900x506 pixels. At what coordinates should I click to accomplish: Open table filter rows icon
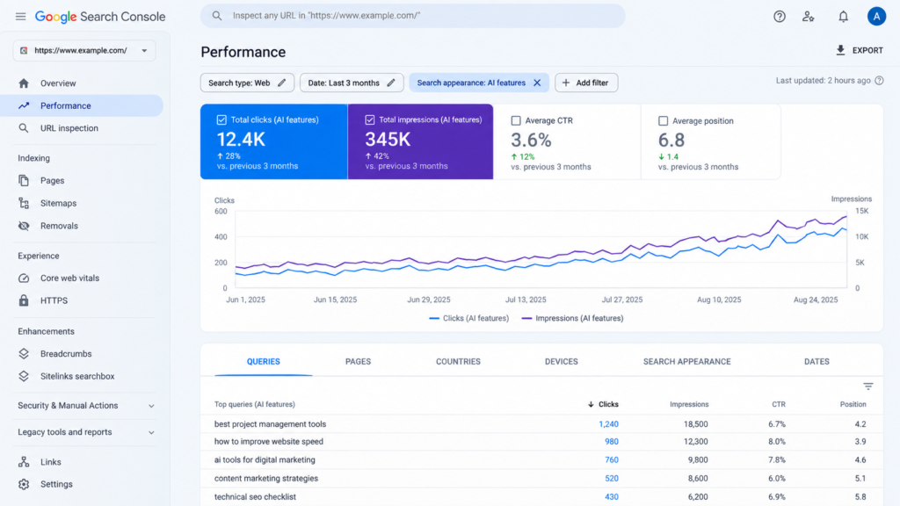pyautogui.click(x=867, y=387)
